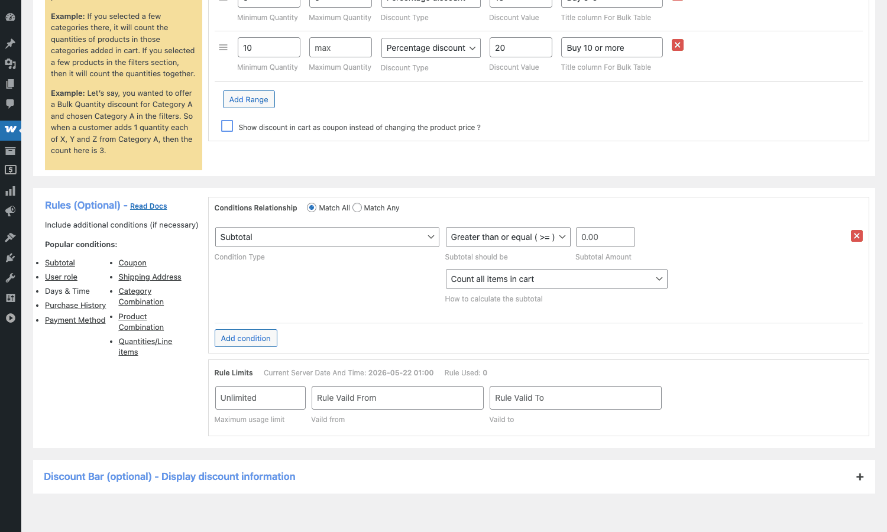This screenshot has height=532, width=887.
Task: Open Tools wrench icon in sidebar
Action: pos(10,278)
